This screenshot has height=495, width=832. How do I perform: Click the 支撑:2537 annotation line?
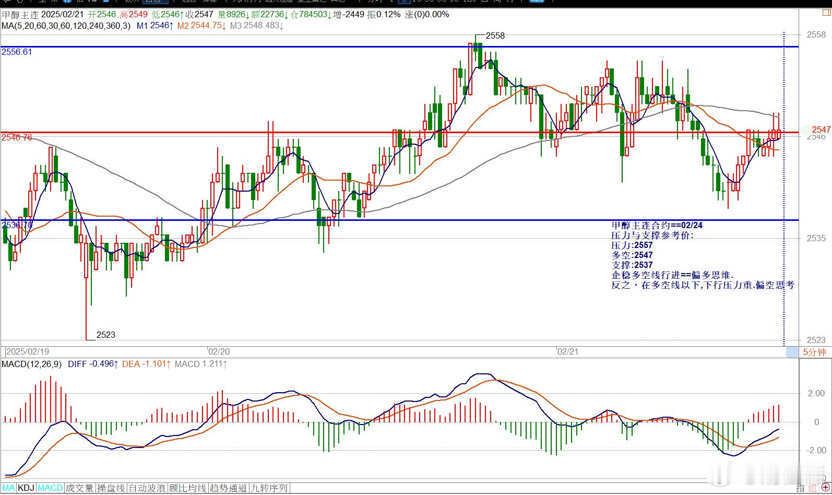632,265
